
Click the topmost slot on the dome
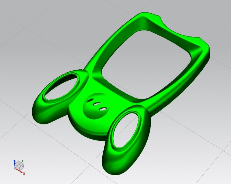coord(91,100)
